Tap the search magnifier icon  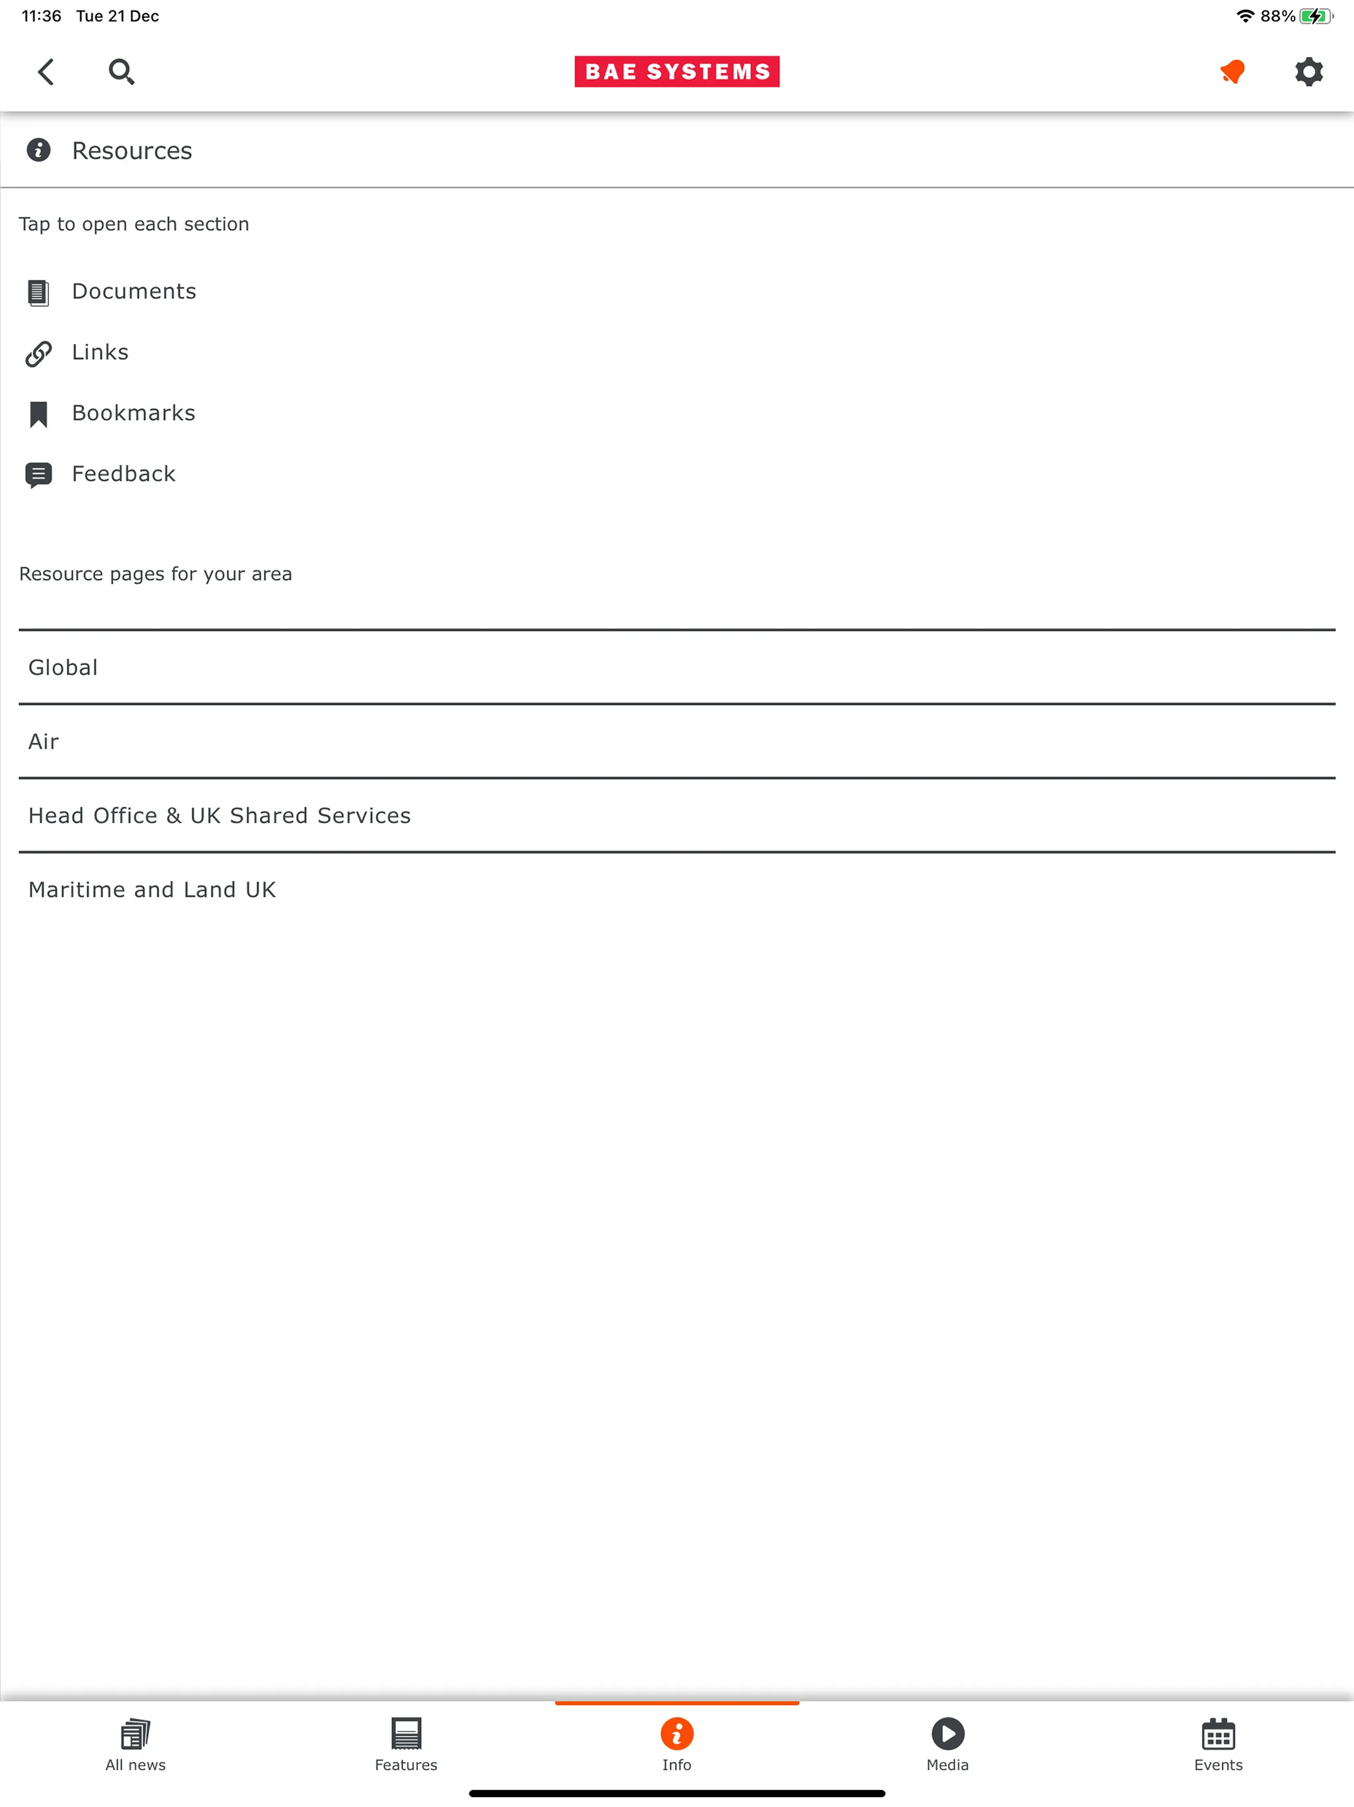(121, 71)
